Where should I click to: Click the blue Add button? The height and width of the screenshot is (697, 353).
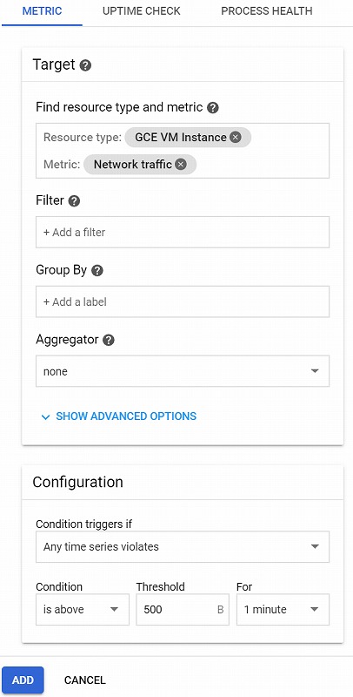coord(23,680)
